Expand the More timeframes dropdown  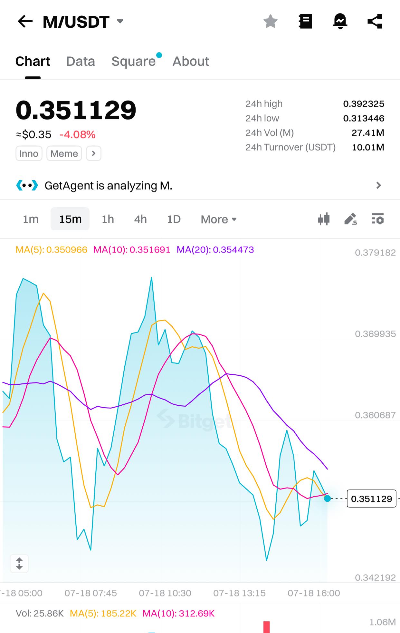219,219
